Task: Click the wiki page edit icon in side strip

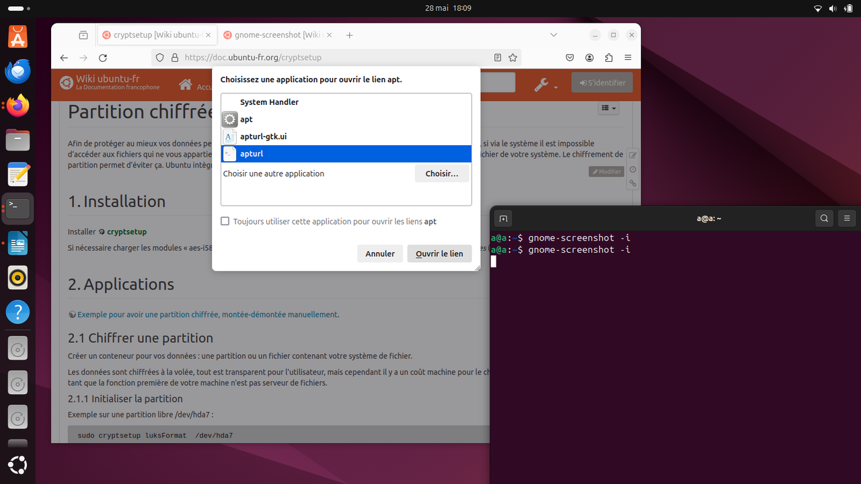Action: click(x=633, y=155)
